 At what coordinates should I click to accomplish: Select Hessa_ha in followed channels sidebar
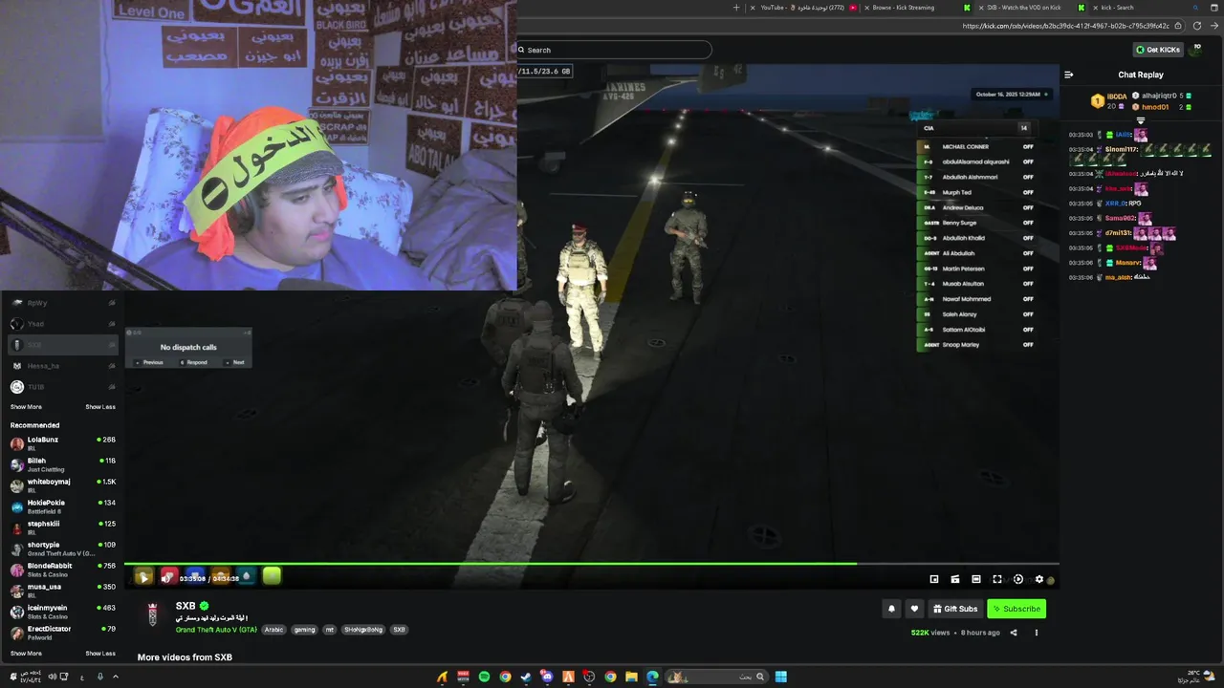pos(62,366)
